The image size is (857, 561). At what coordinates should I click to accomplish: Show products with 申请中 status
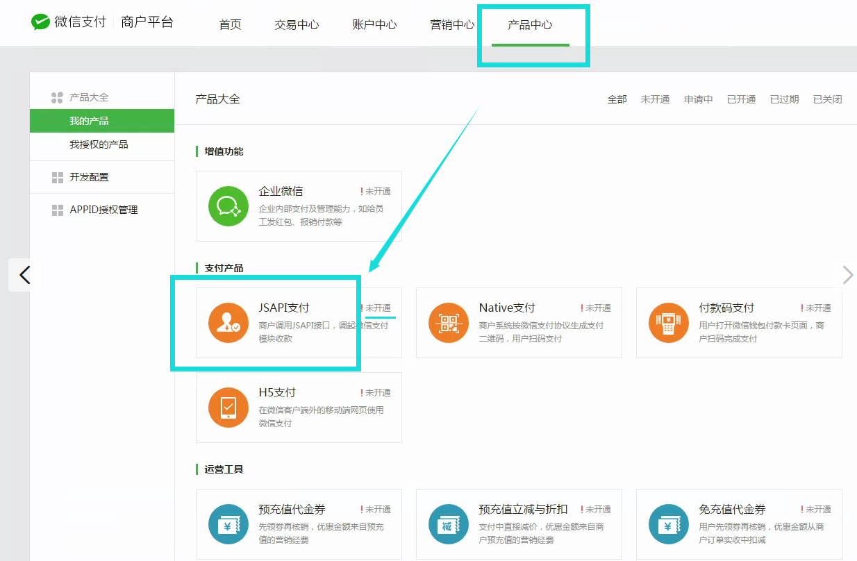tap(699, 99)
